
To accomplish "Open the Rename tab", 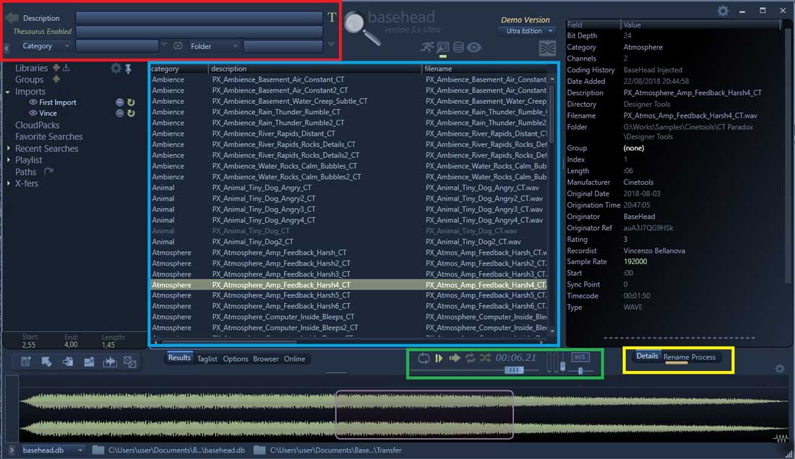I will point(676,357).
